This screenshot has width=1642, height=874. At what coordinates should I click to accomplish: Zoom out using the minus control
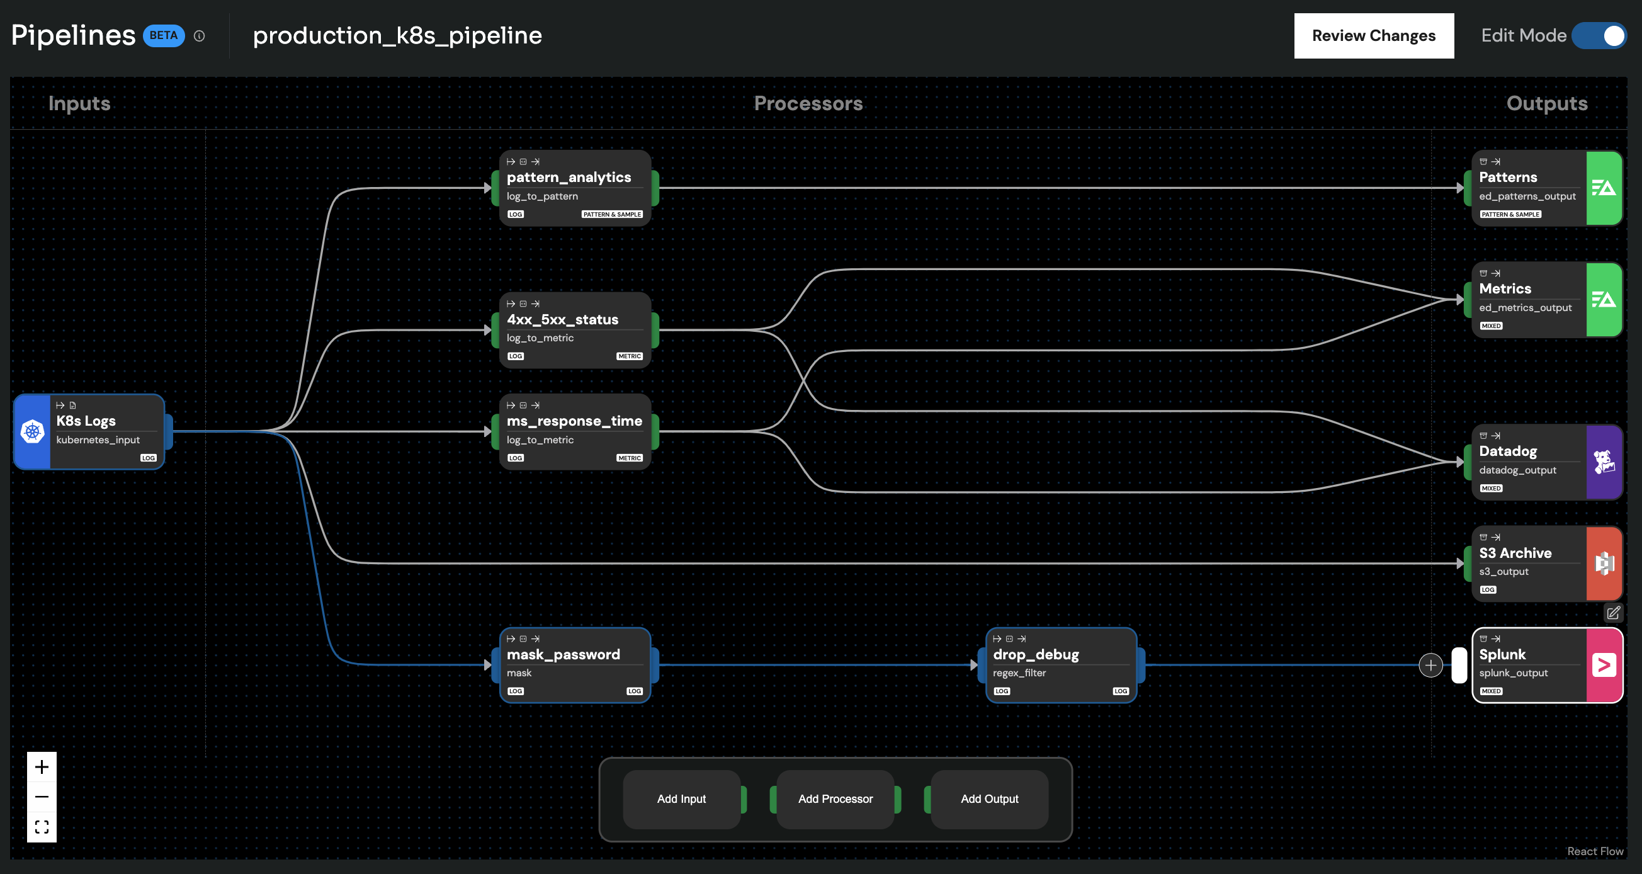coord(42,796)
